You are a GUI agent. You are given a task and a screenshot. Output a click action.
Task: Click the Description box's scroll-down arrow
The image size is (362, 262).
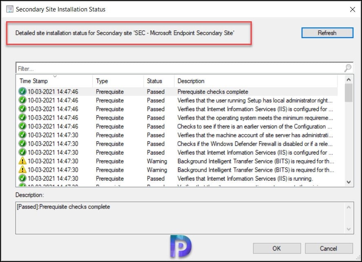tap(349, 229)
